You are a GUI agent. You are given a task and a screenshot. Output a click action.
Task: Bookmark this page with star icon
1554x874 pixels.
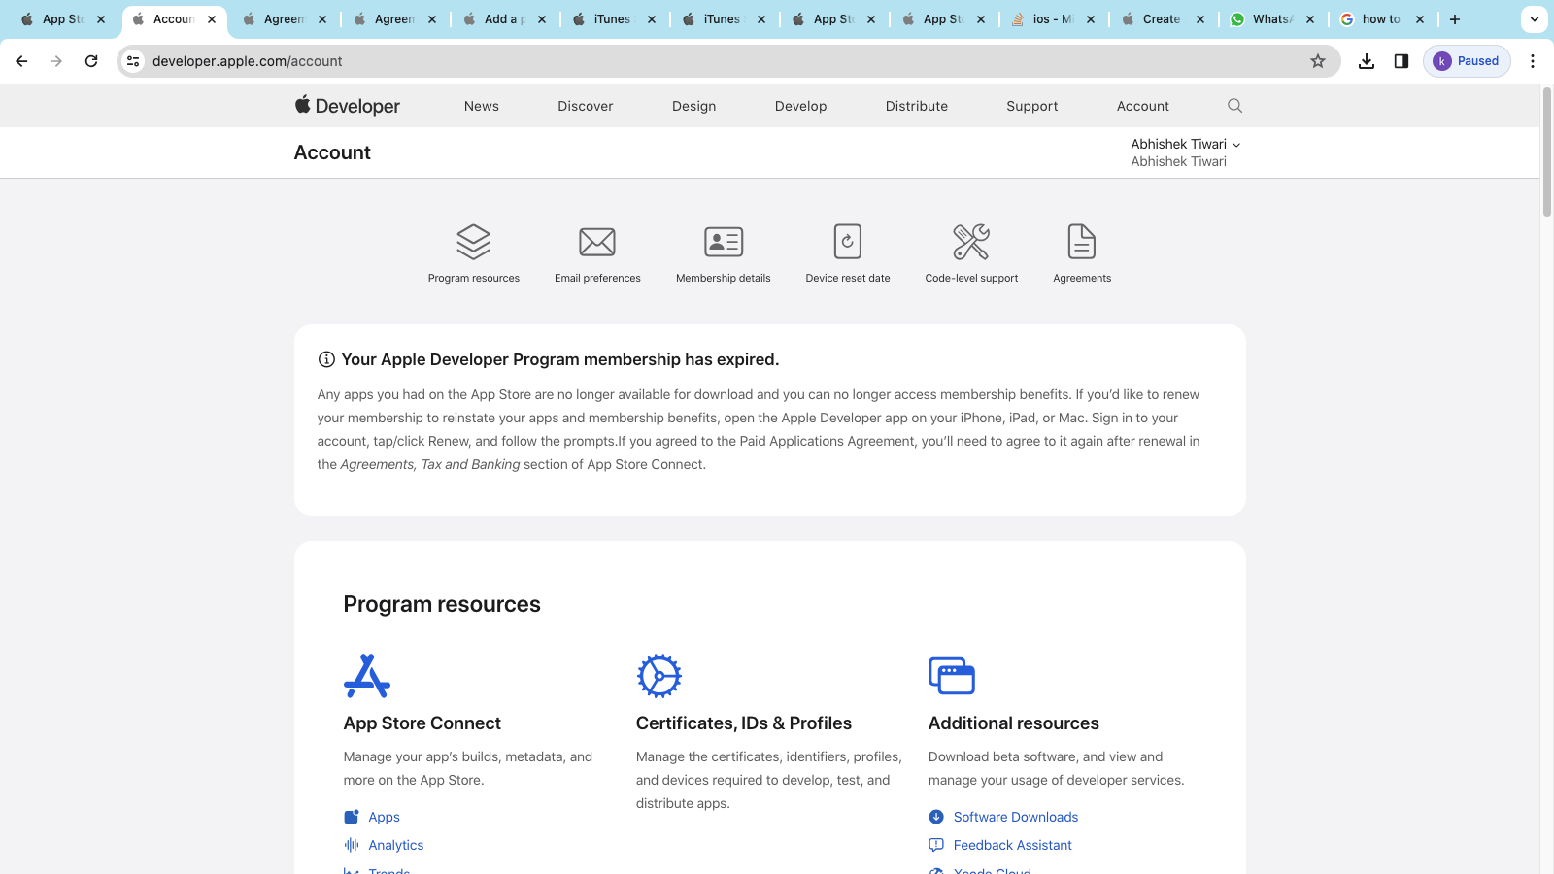pyautogui.click(x=1318, y=61)
